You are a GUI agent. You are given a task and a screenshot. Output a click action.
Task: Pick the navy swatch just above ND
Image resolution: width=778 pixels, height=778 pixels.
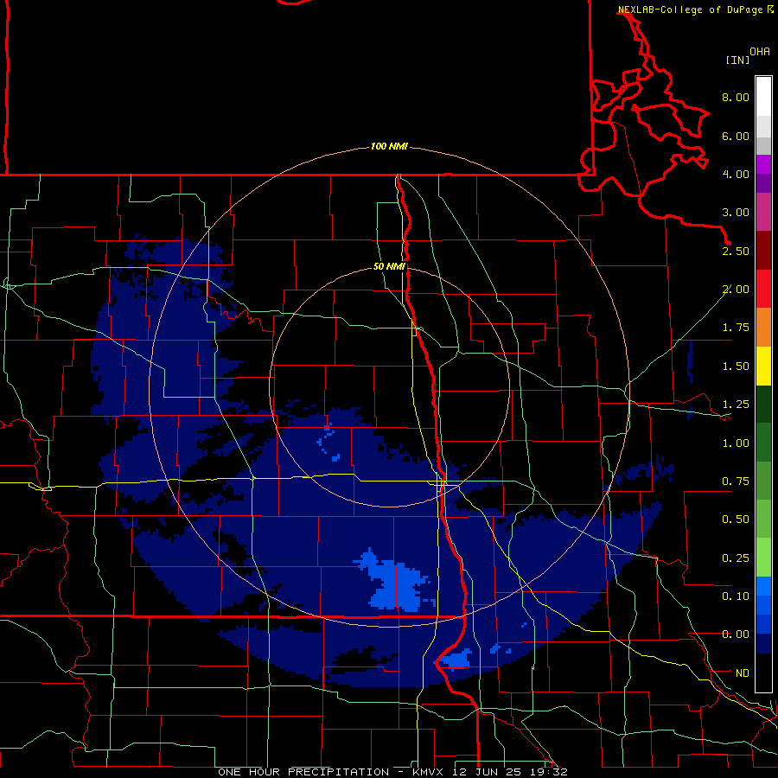click(763, 644)
